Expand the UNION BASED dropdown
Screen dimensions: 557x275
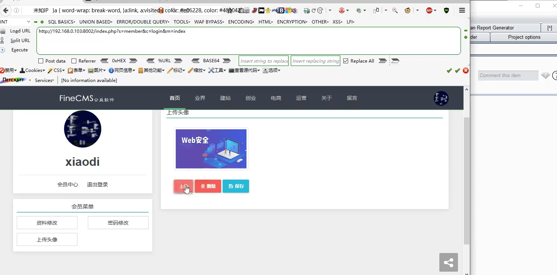(x=96, y=22)
